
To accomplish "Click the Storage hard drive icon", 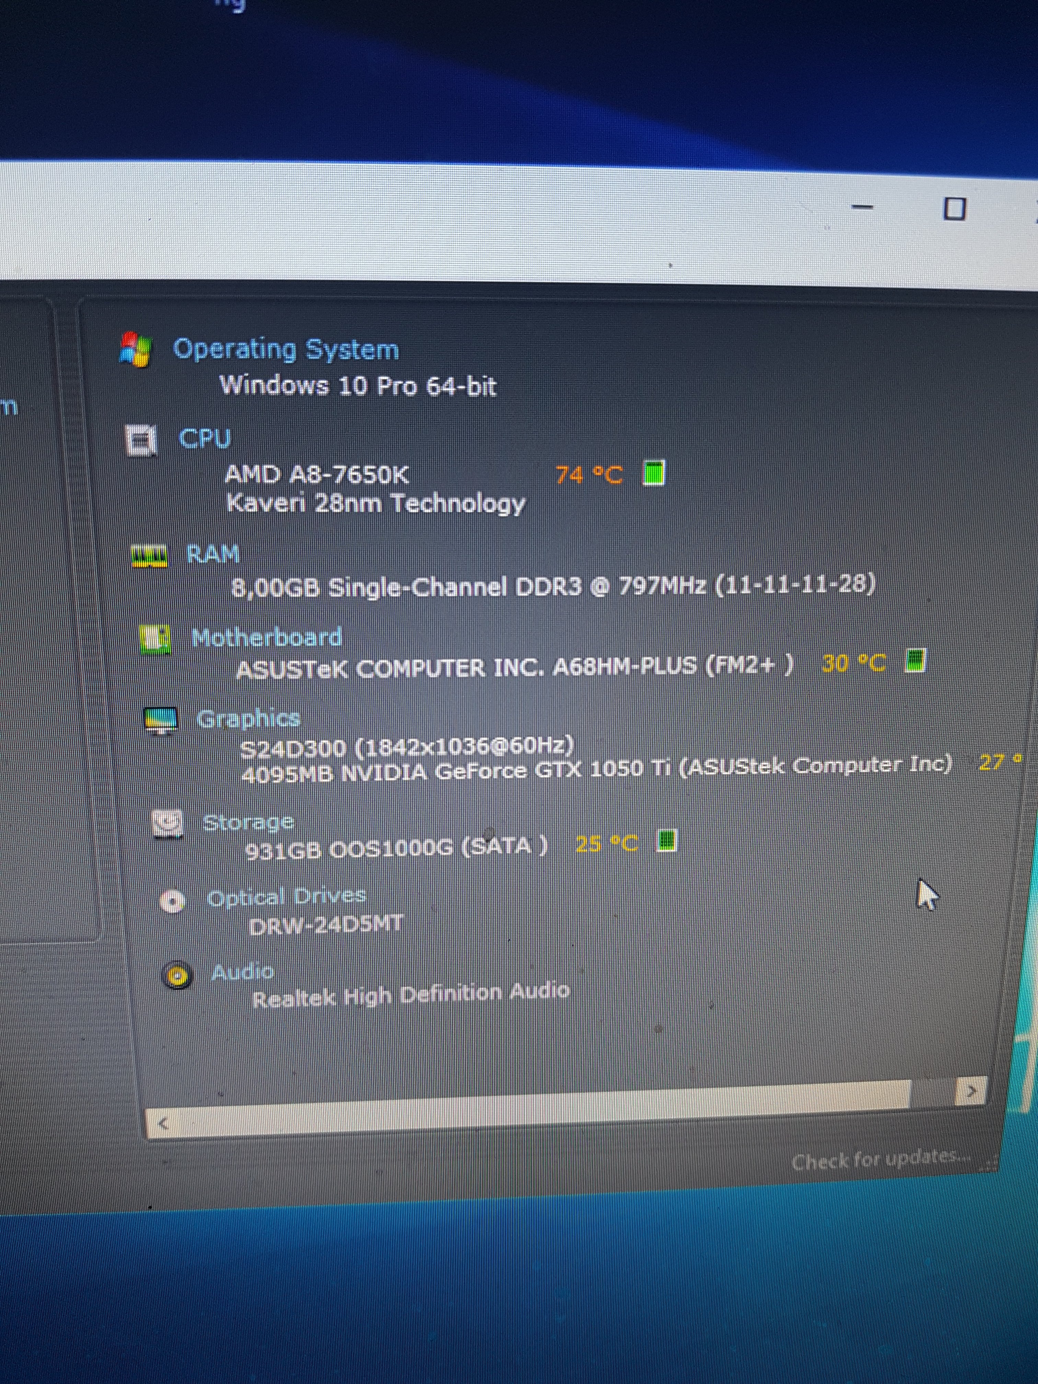I will [x=168, y=823].
